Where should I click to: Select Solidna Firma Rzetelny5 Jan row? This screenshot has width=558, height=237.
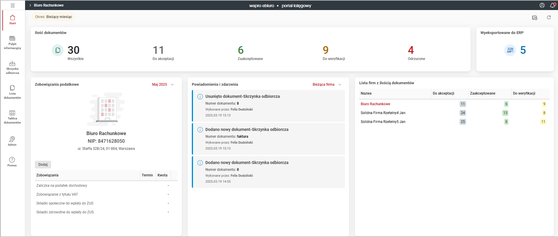click(x=454, y=122)
